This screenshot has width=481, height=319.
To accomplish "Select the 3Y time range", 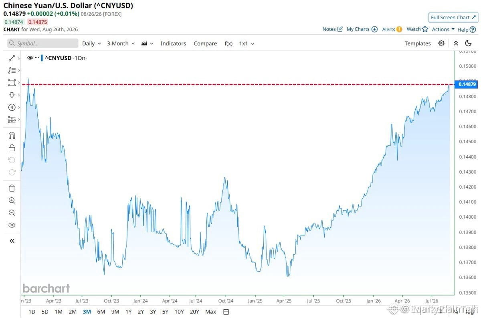I will click(153, 312).
